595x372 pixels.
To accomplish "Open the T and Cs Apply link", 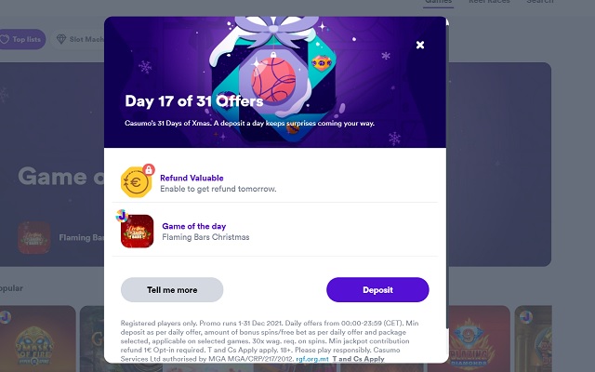I will coord(359,359).
